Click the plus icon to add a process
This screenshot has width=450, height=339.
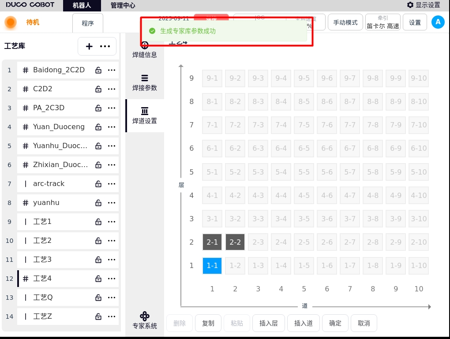(89, 46)
